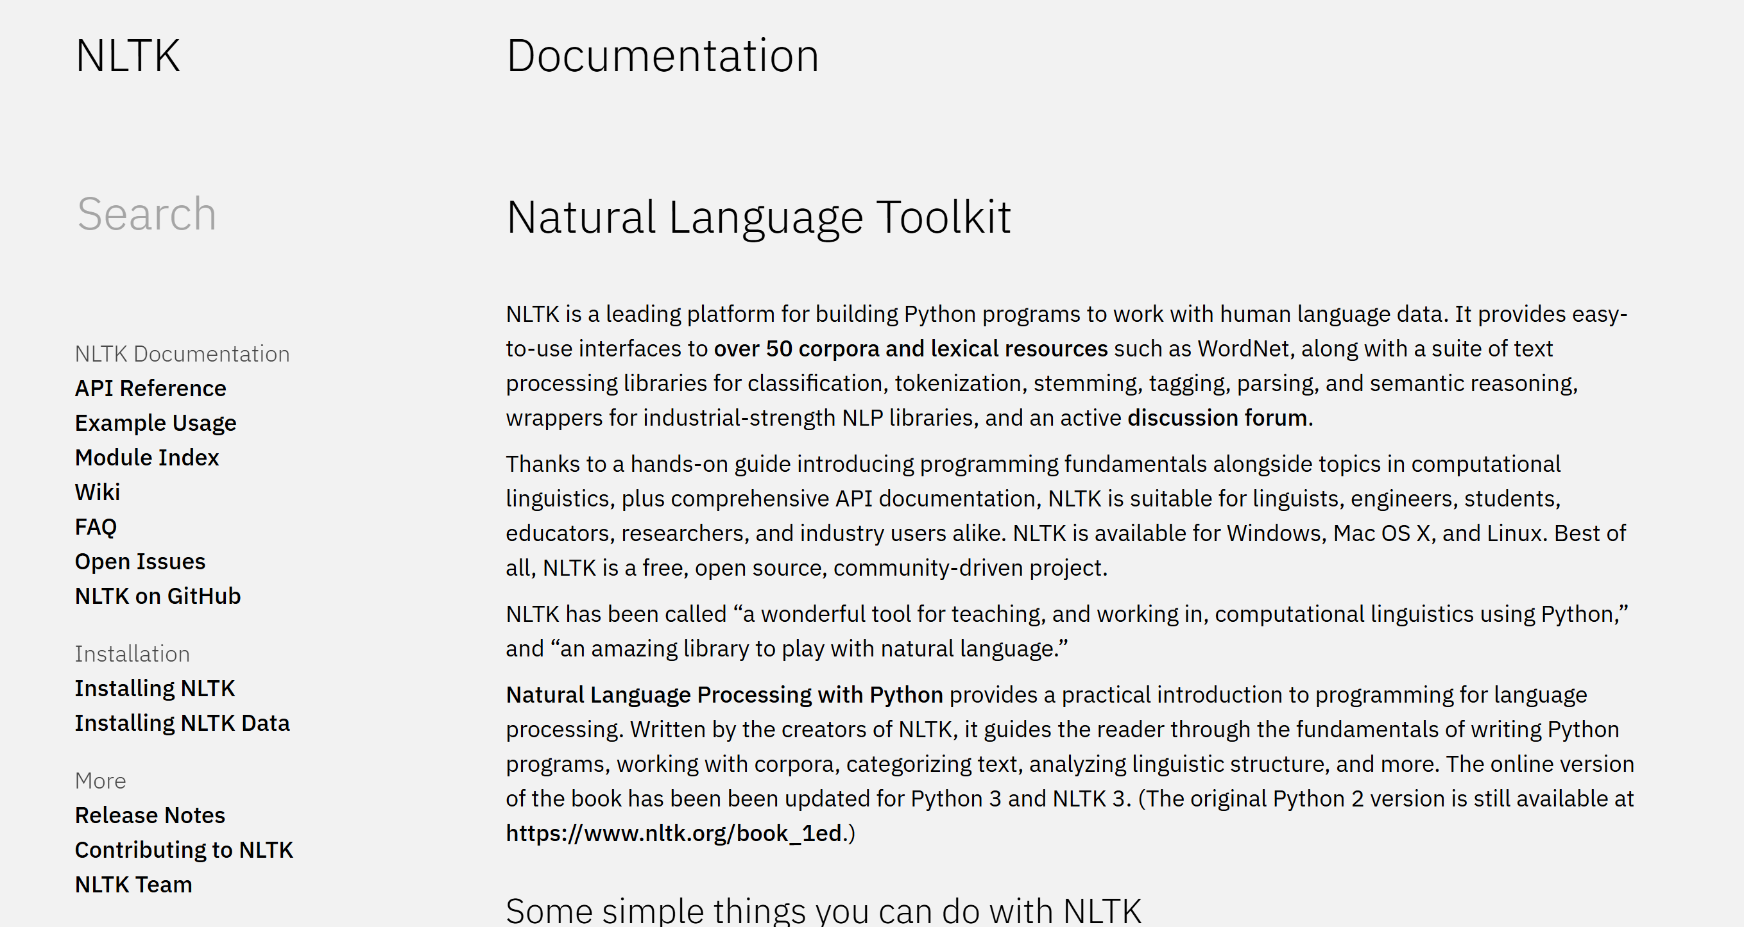Select the Installation section heading

132,653
